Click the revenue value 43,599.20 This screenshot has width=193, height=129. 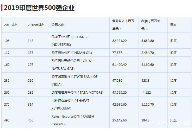pos(119,92)
